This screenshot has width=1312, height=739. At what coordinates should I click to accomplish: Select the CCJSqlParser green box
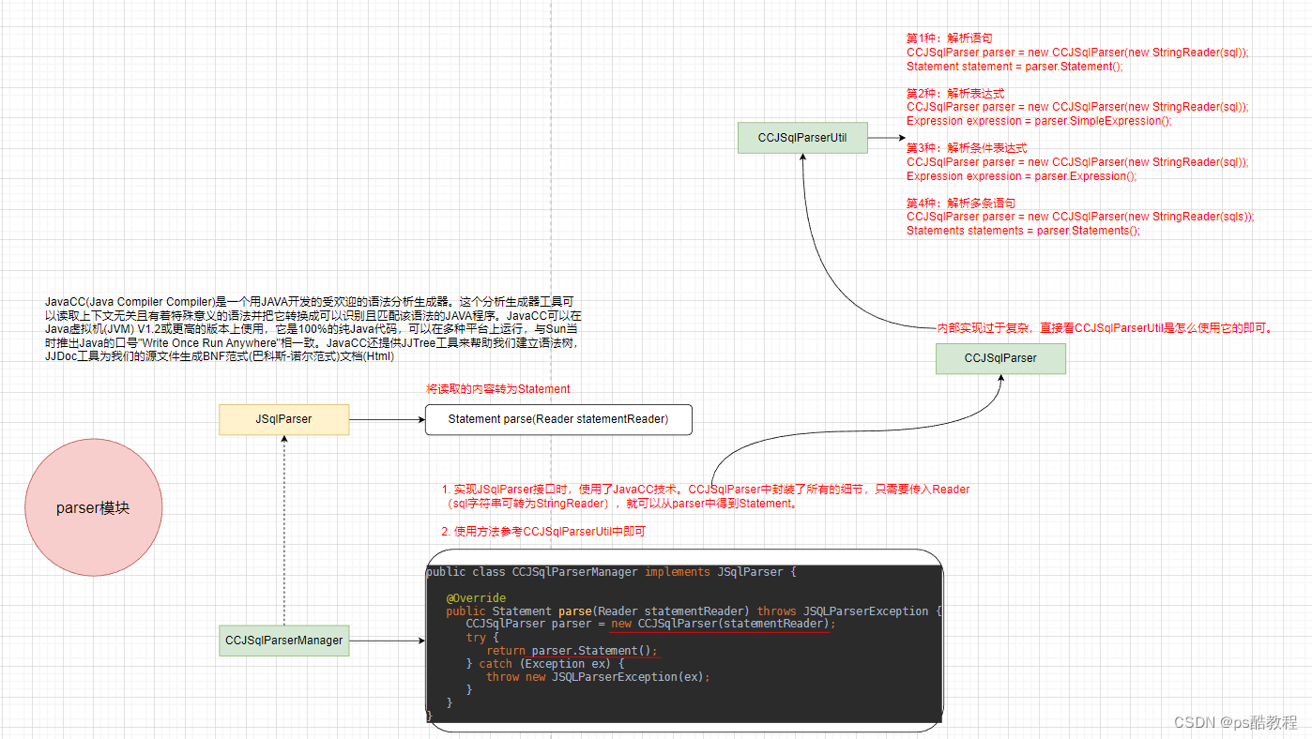pos(1000,358)
